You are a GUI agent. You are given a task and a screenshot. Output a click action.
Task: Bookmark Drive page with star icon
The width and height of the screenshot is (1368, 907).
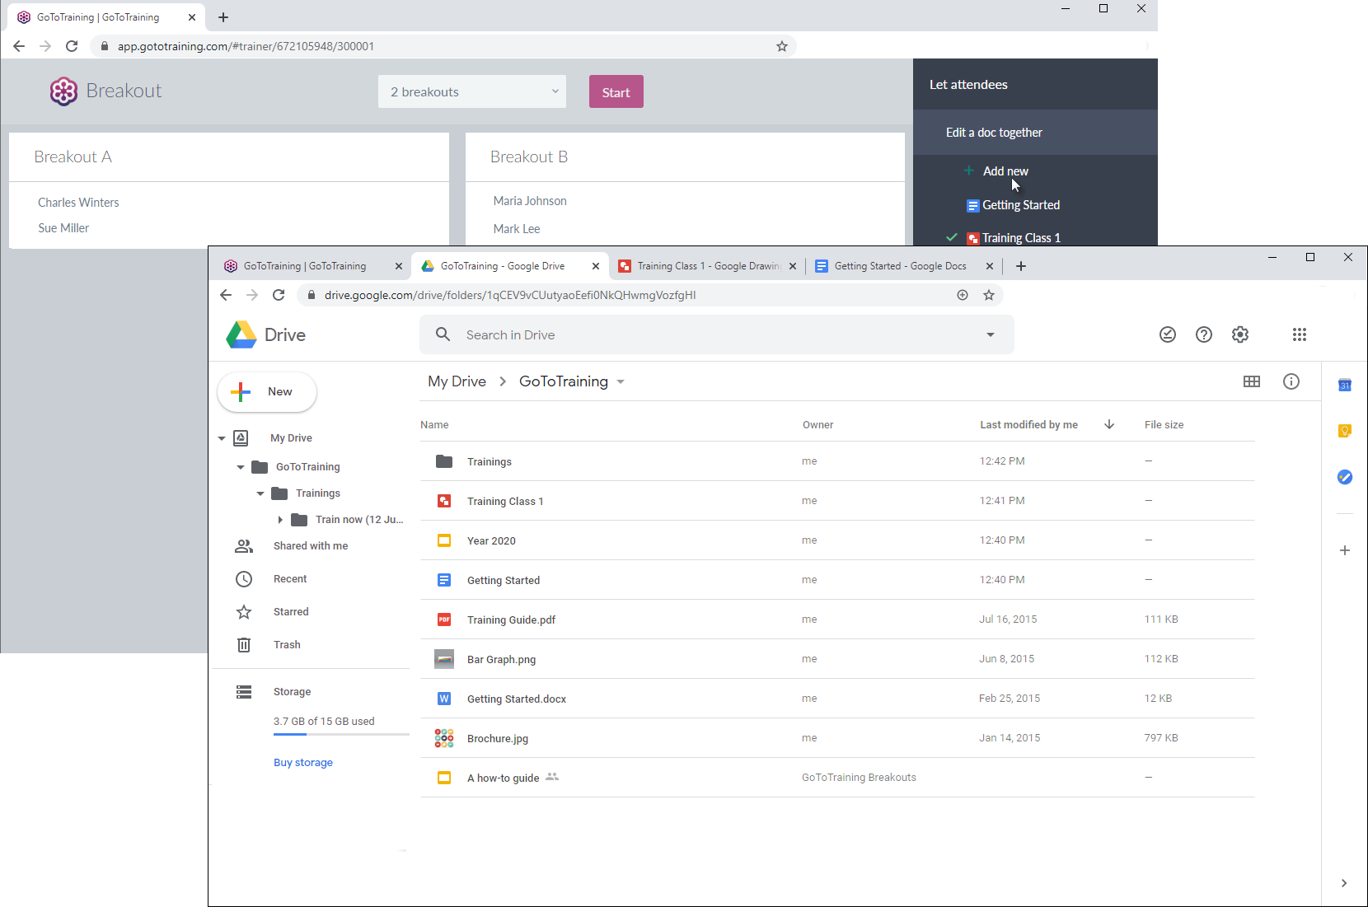point(989,295)
